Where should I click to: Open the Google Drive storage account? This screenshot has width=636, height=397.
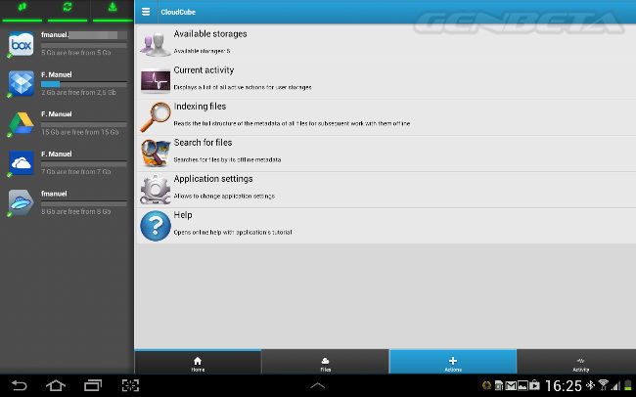coord(67,124)
